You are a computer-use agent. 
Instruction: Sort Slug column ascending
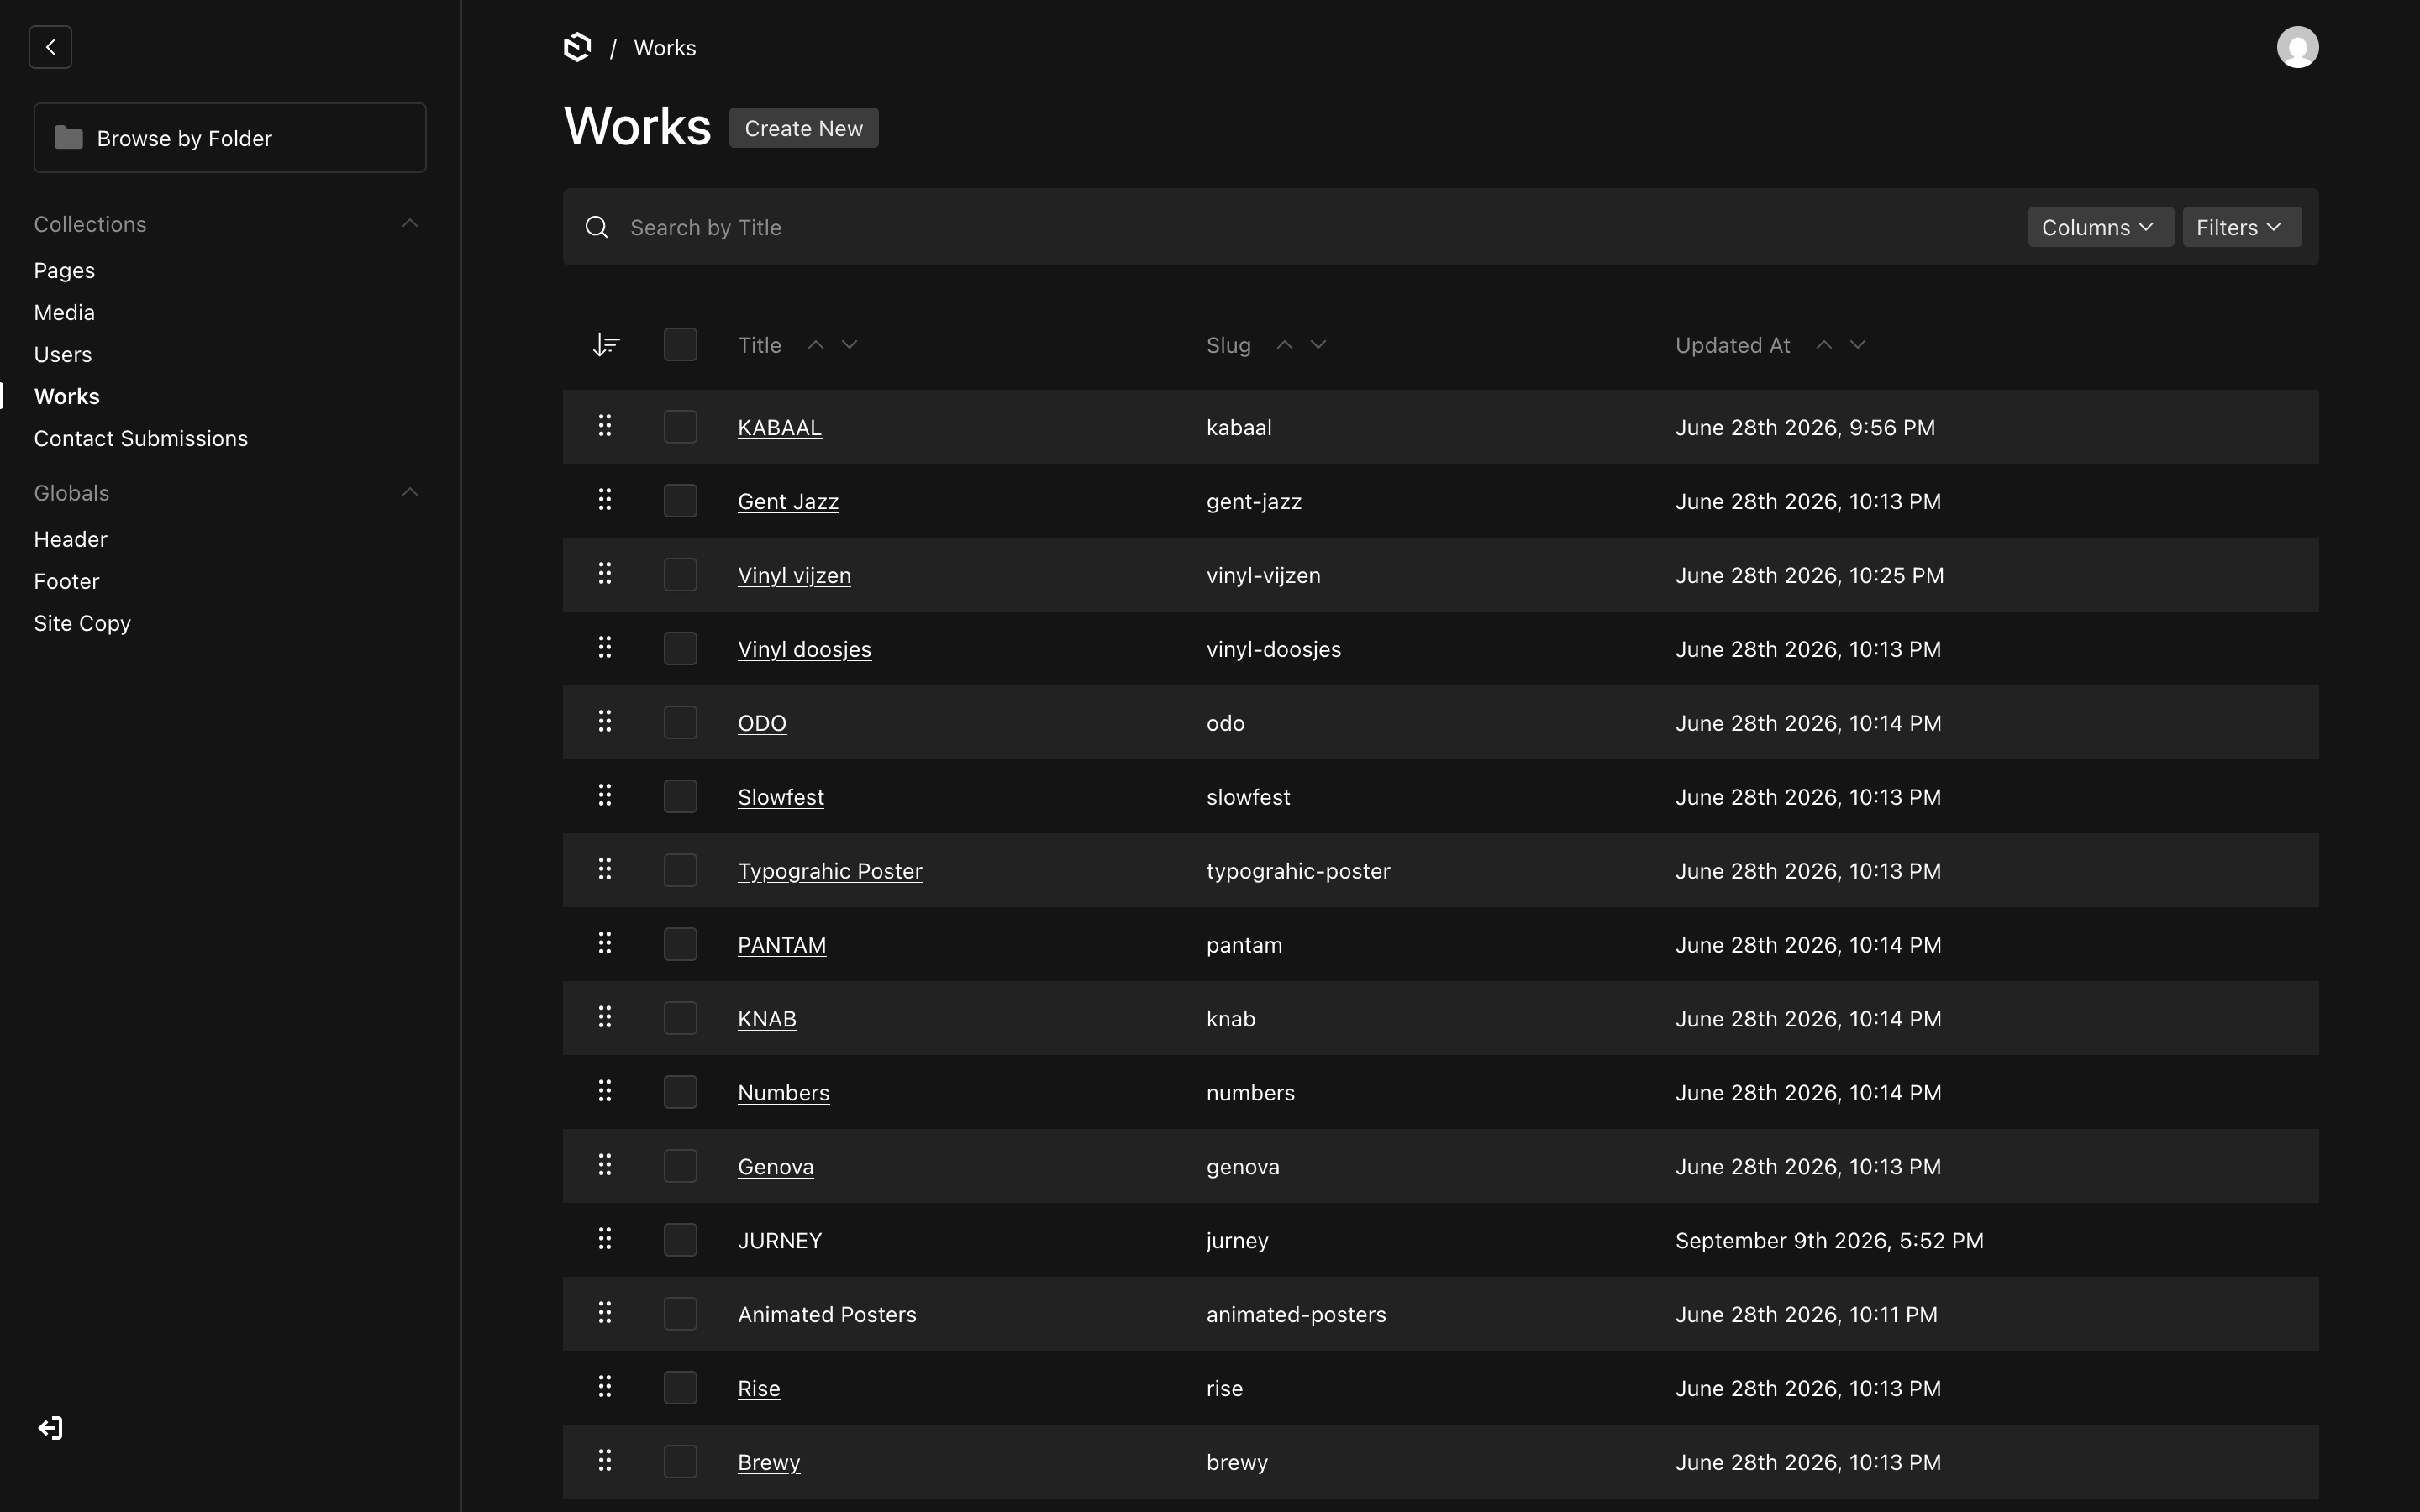1285,345
